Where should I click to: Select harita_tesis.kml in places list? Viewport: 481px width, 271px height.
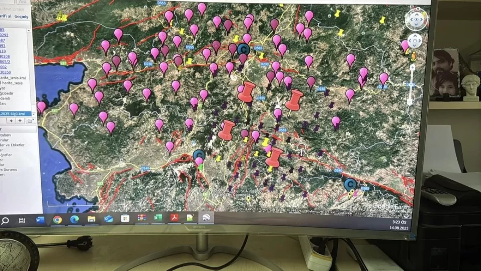coord(14,78)
